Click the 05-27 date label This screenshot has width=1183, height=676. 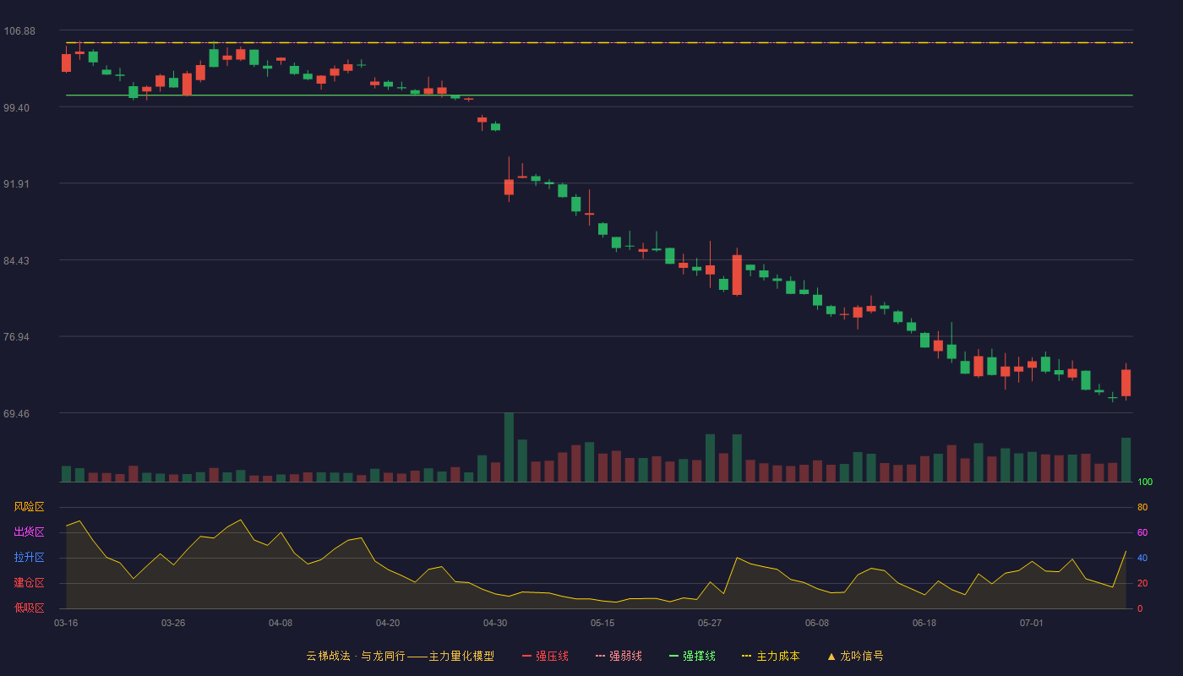pos(710,623)
